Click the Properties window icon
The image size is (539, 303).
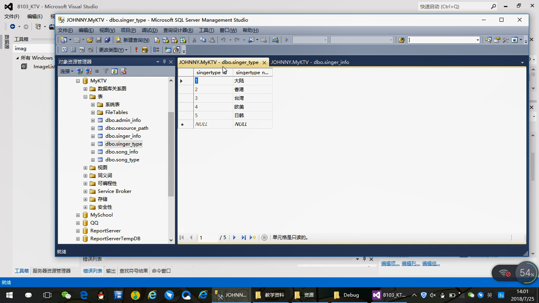497,40
